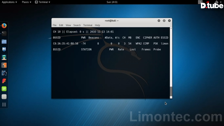The width and height of the screenshot is (224, 126).
Task: Launch Faraday red F dock icon
Action: 4,81
